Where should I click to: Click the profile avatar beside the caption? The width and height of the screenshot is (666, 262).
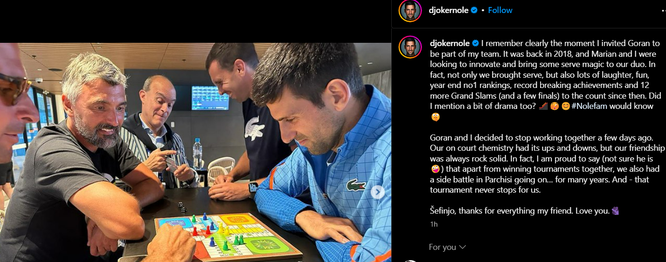[410, 47]
